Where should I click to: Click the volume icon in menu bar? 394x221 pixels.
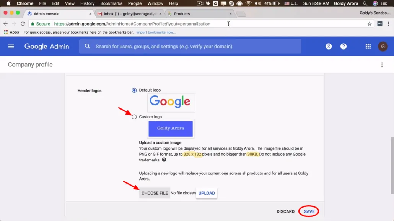[257, 3]
